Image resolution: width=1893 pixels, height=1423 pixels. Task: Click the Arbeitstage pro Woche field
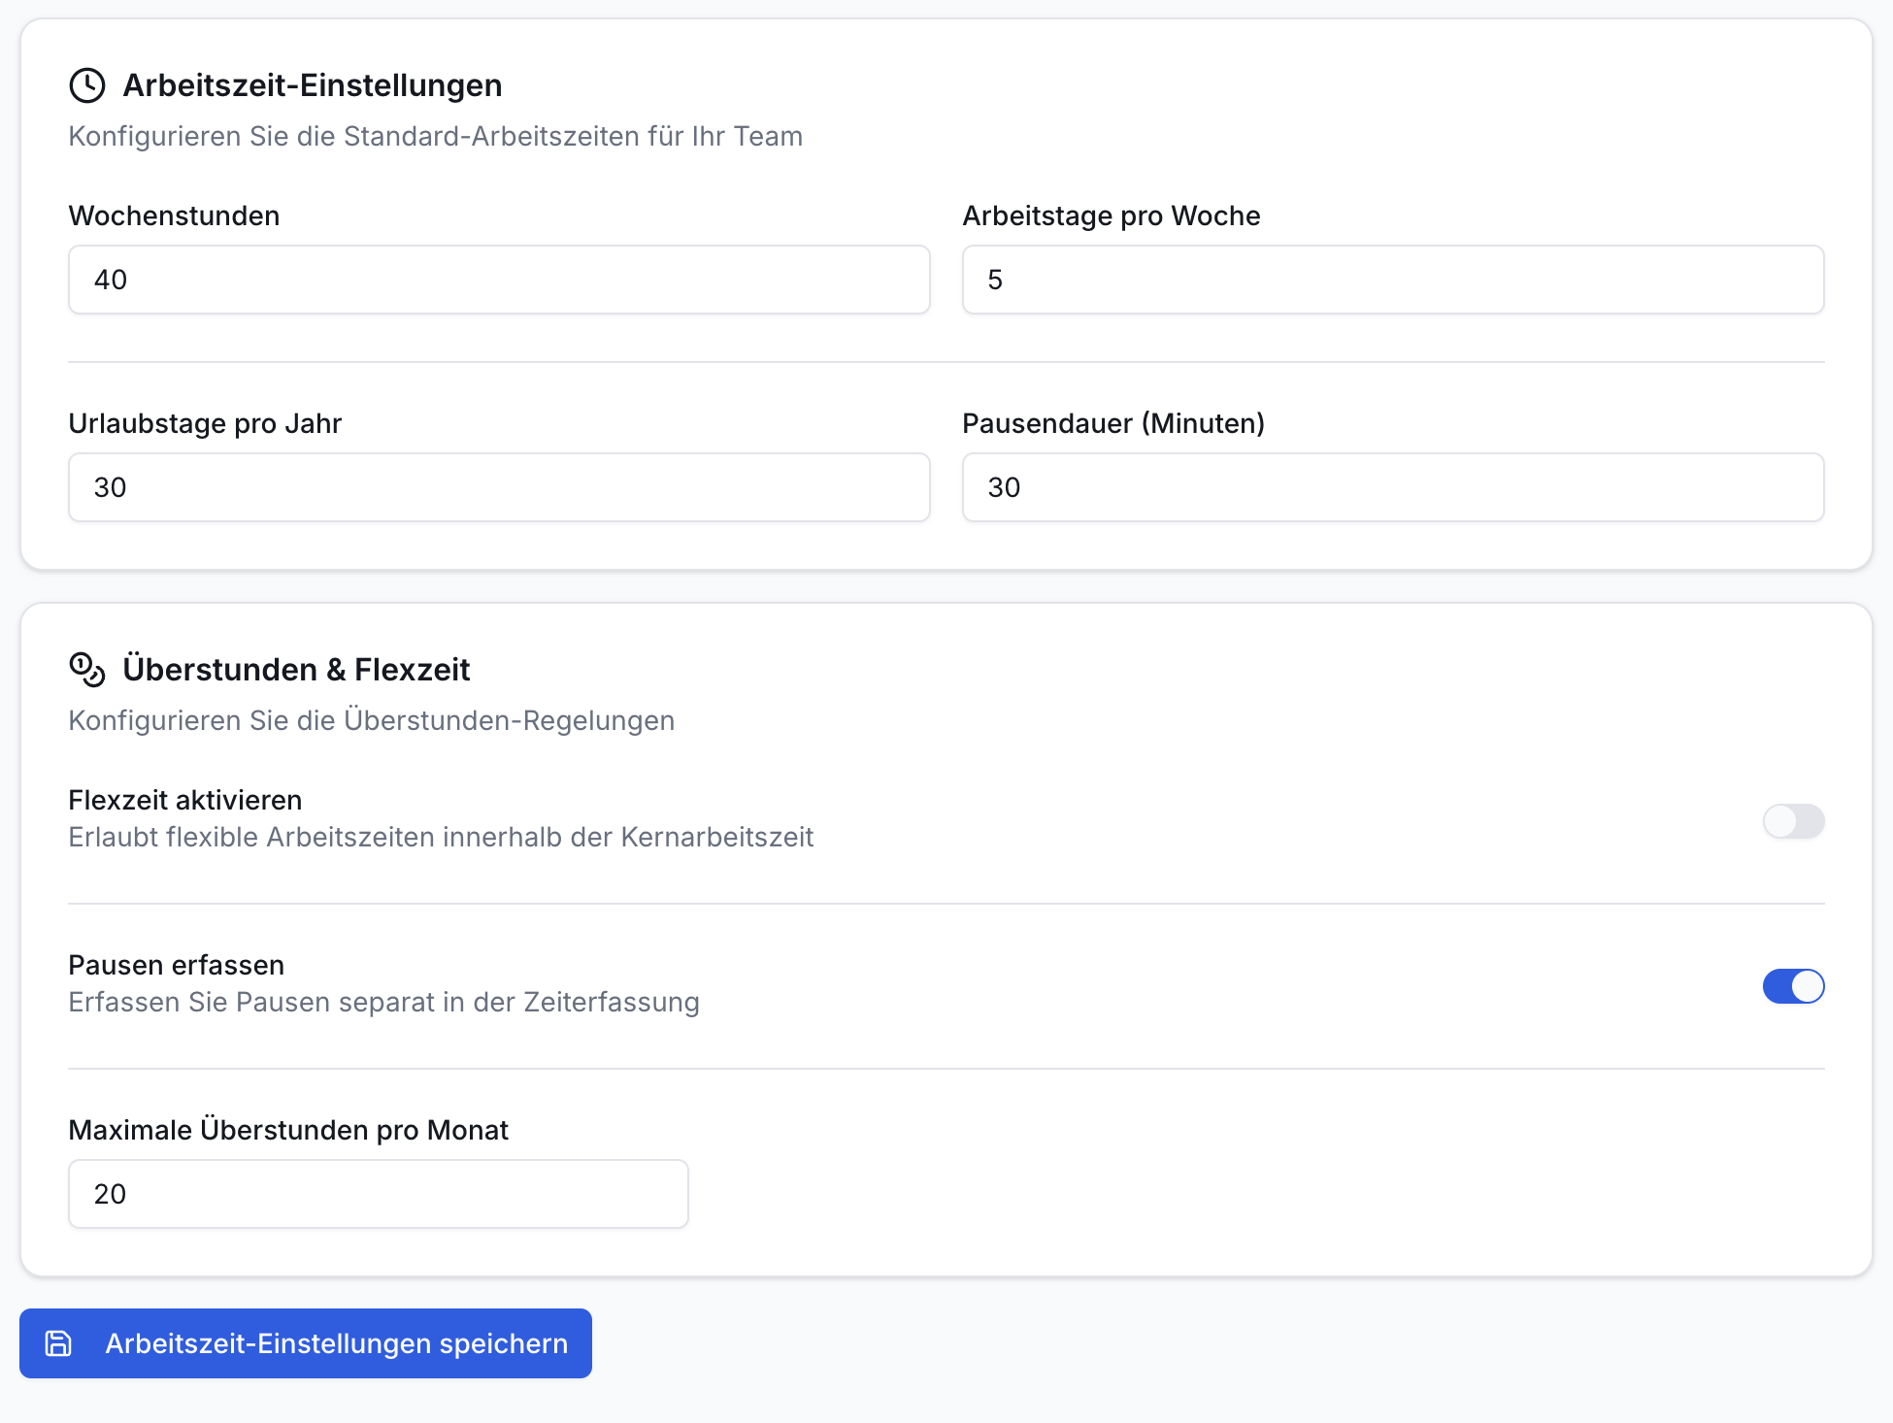point(1393,280)
